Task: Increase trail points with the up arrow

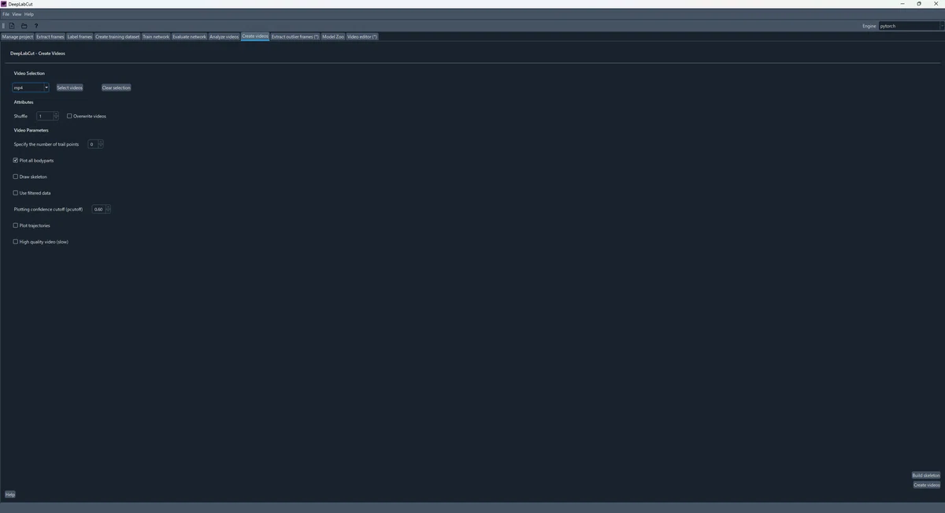Action: pos(101,143)
